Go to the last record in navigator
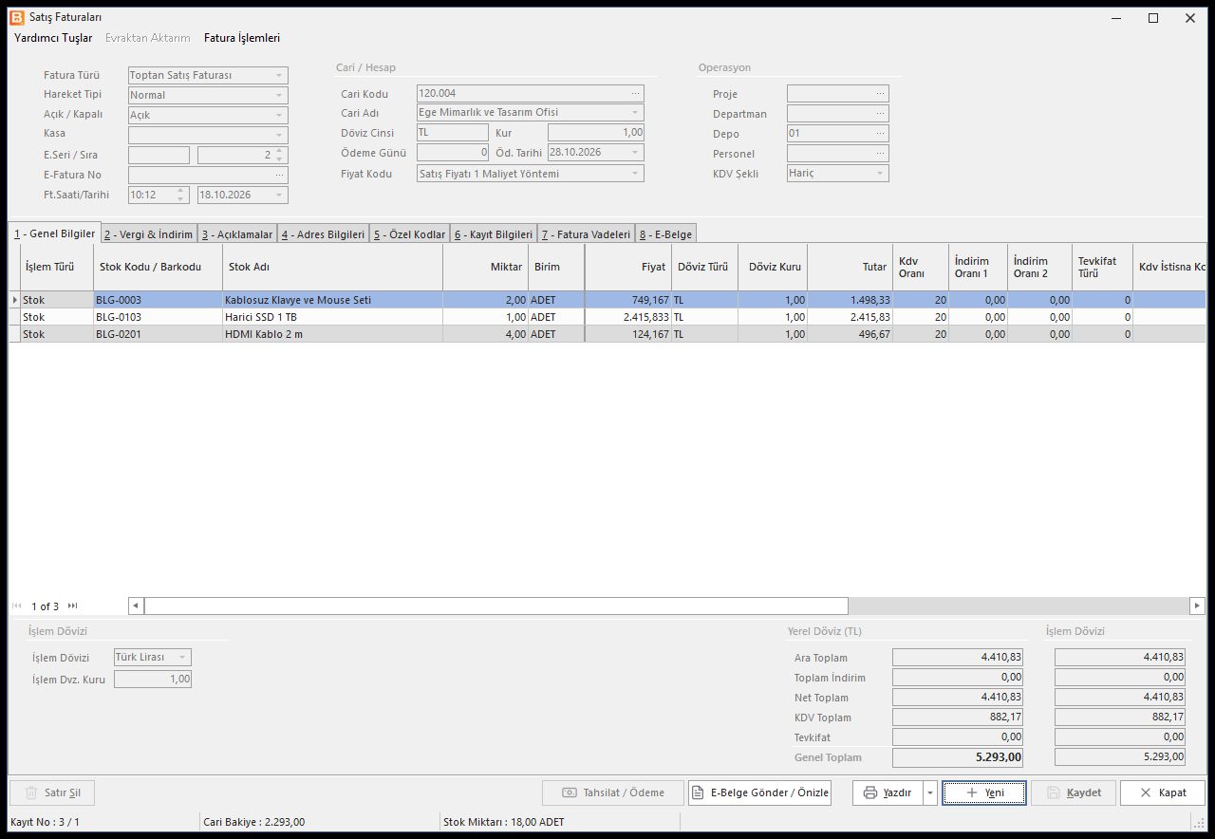This screenshot has width=1215, height=839. 73,606
